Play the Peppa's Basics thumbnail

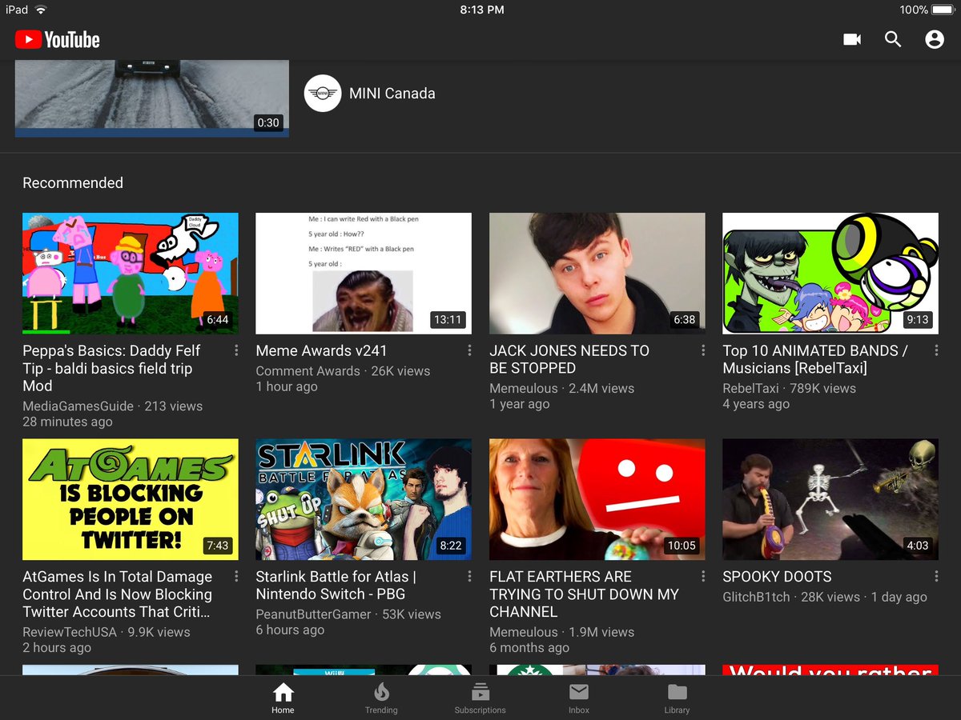(131, 273)
